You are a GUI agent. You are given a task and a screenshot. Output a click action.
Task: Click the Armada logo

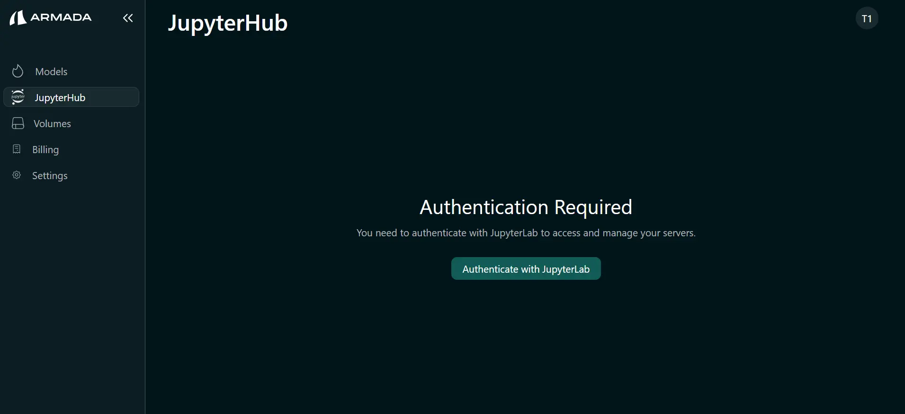(50, 18)
